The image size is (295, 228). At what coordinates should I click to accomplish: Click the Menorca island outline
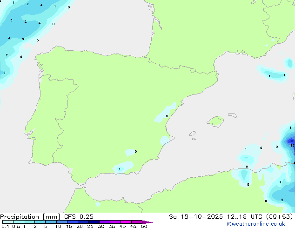(233, 115)
